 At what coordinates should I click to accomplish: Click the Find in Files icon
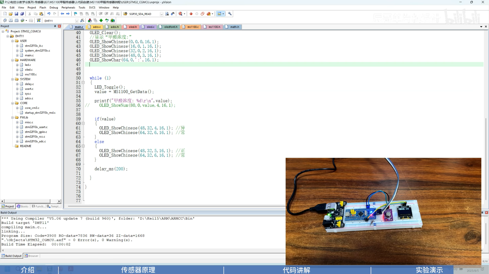click(x=167, y=14)
